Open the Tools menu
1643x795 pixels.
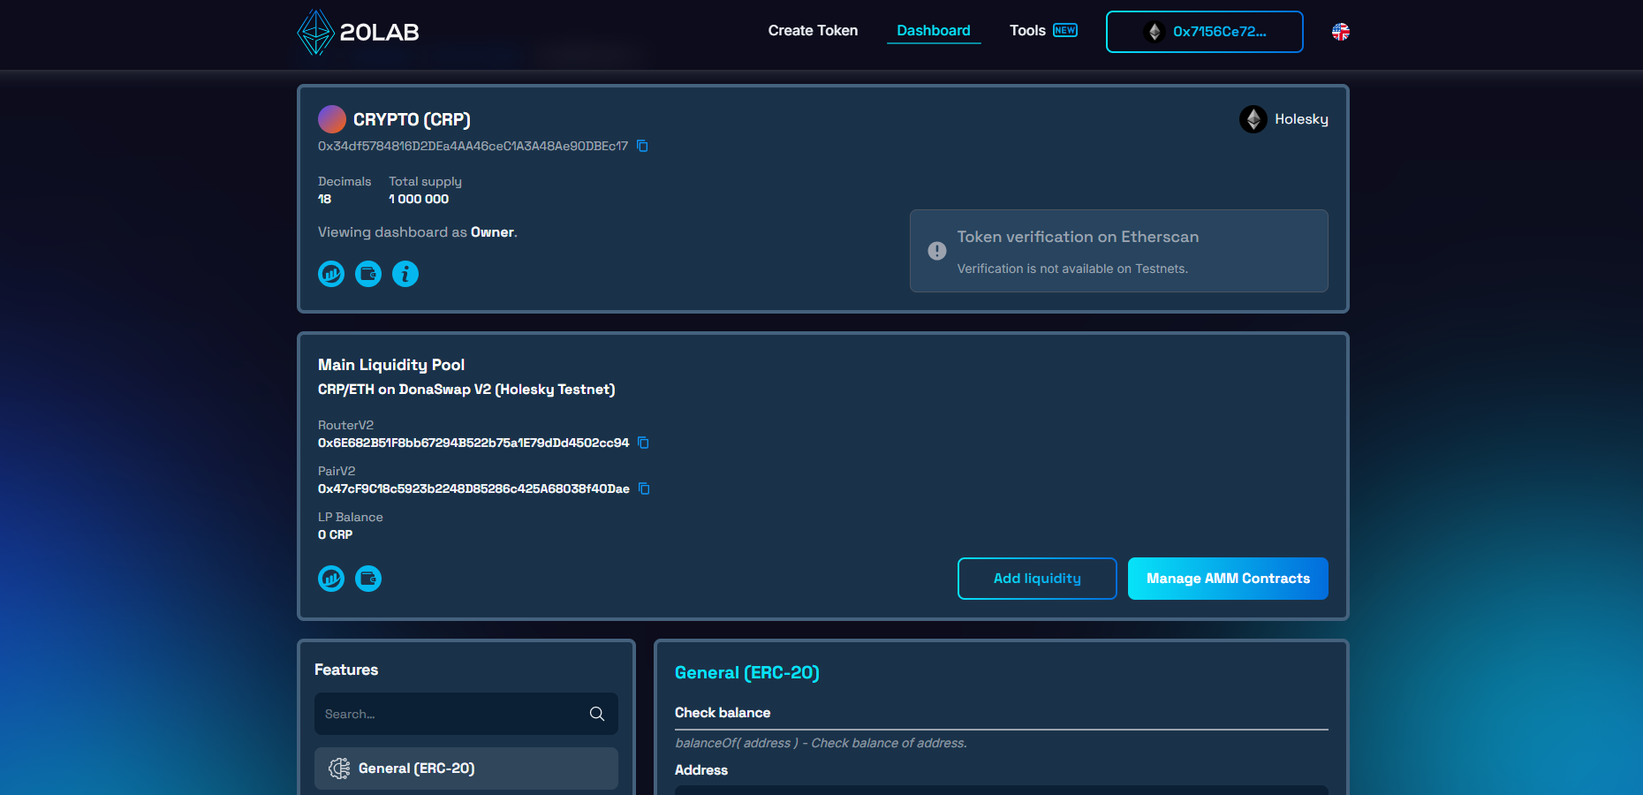click(1043, 31)
